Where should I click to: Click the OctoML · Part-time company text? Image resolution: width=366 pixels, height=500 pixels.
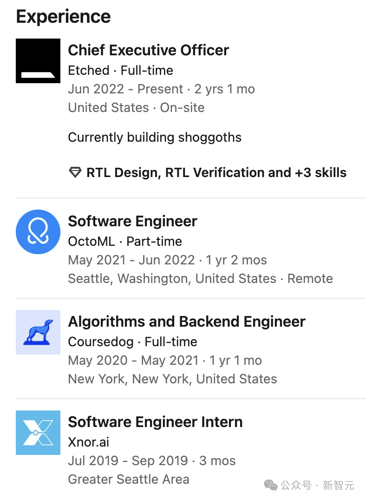tap(125, 241)
